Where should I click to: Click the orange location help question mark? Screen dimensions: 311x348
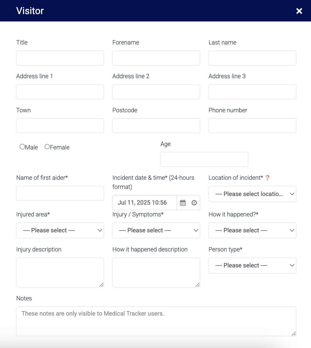click(267, 178)
